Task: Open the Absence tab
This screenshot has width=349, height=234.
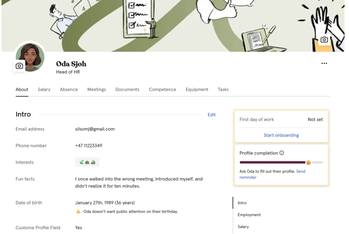Action: pyautogui.click(x=69, y=90)
